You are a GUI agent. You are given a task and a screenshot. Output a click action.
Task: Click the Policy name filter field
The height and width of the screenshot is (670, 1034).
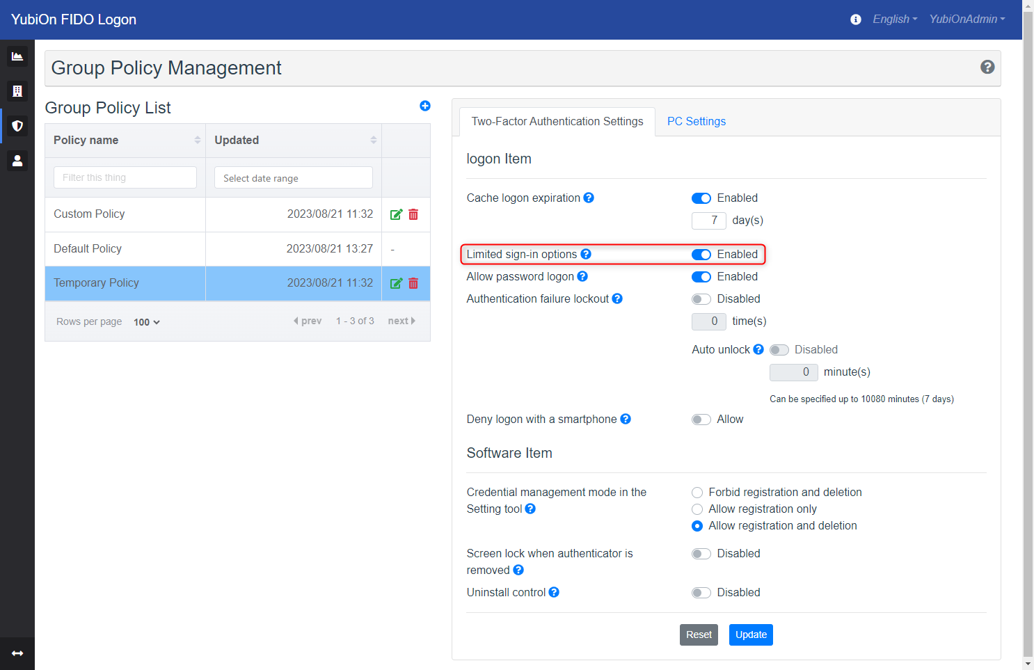click(x=125, y=177)
